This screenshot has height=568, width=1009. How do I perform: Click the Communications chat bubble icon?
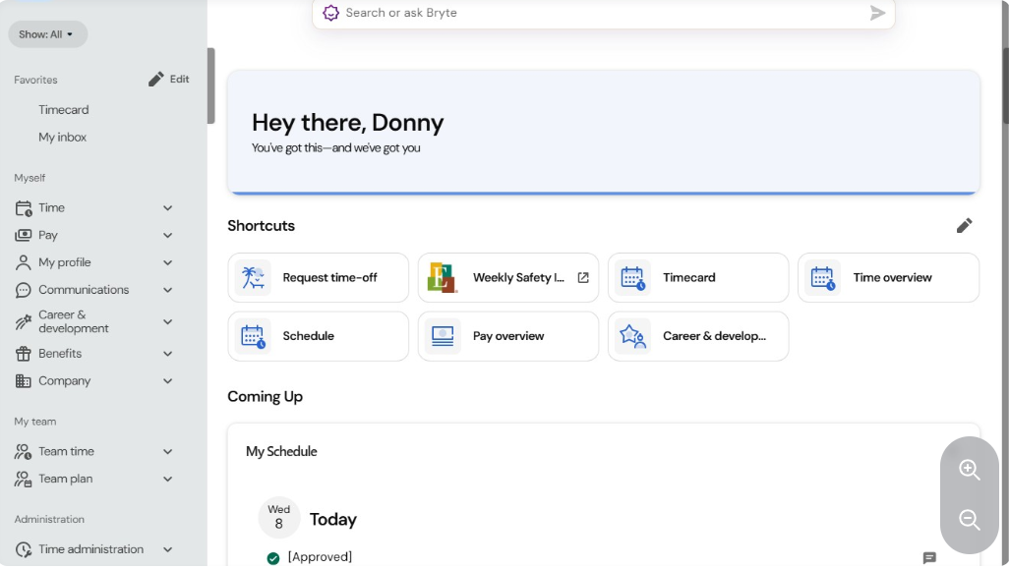tap(24, 290)
